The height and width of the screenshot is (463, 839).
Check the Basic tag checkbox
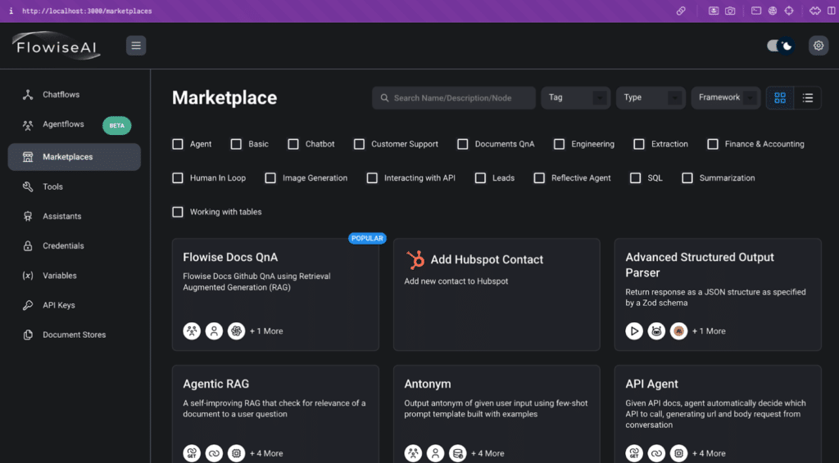[236, 144]
